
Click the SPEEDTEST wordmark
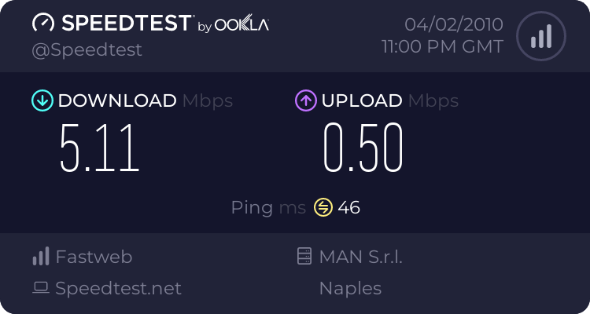point(126,24)
